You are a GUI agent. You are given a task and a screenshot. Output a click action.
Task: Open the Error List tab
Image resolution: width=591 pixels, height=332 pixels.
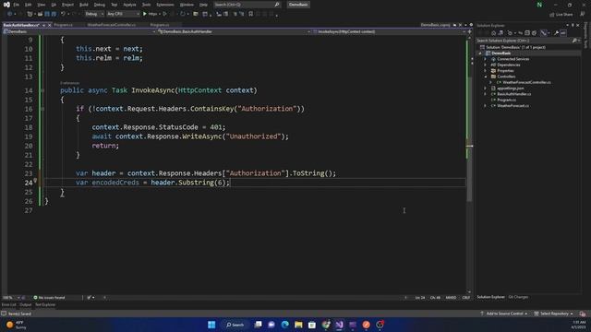pos(8,304)
